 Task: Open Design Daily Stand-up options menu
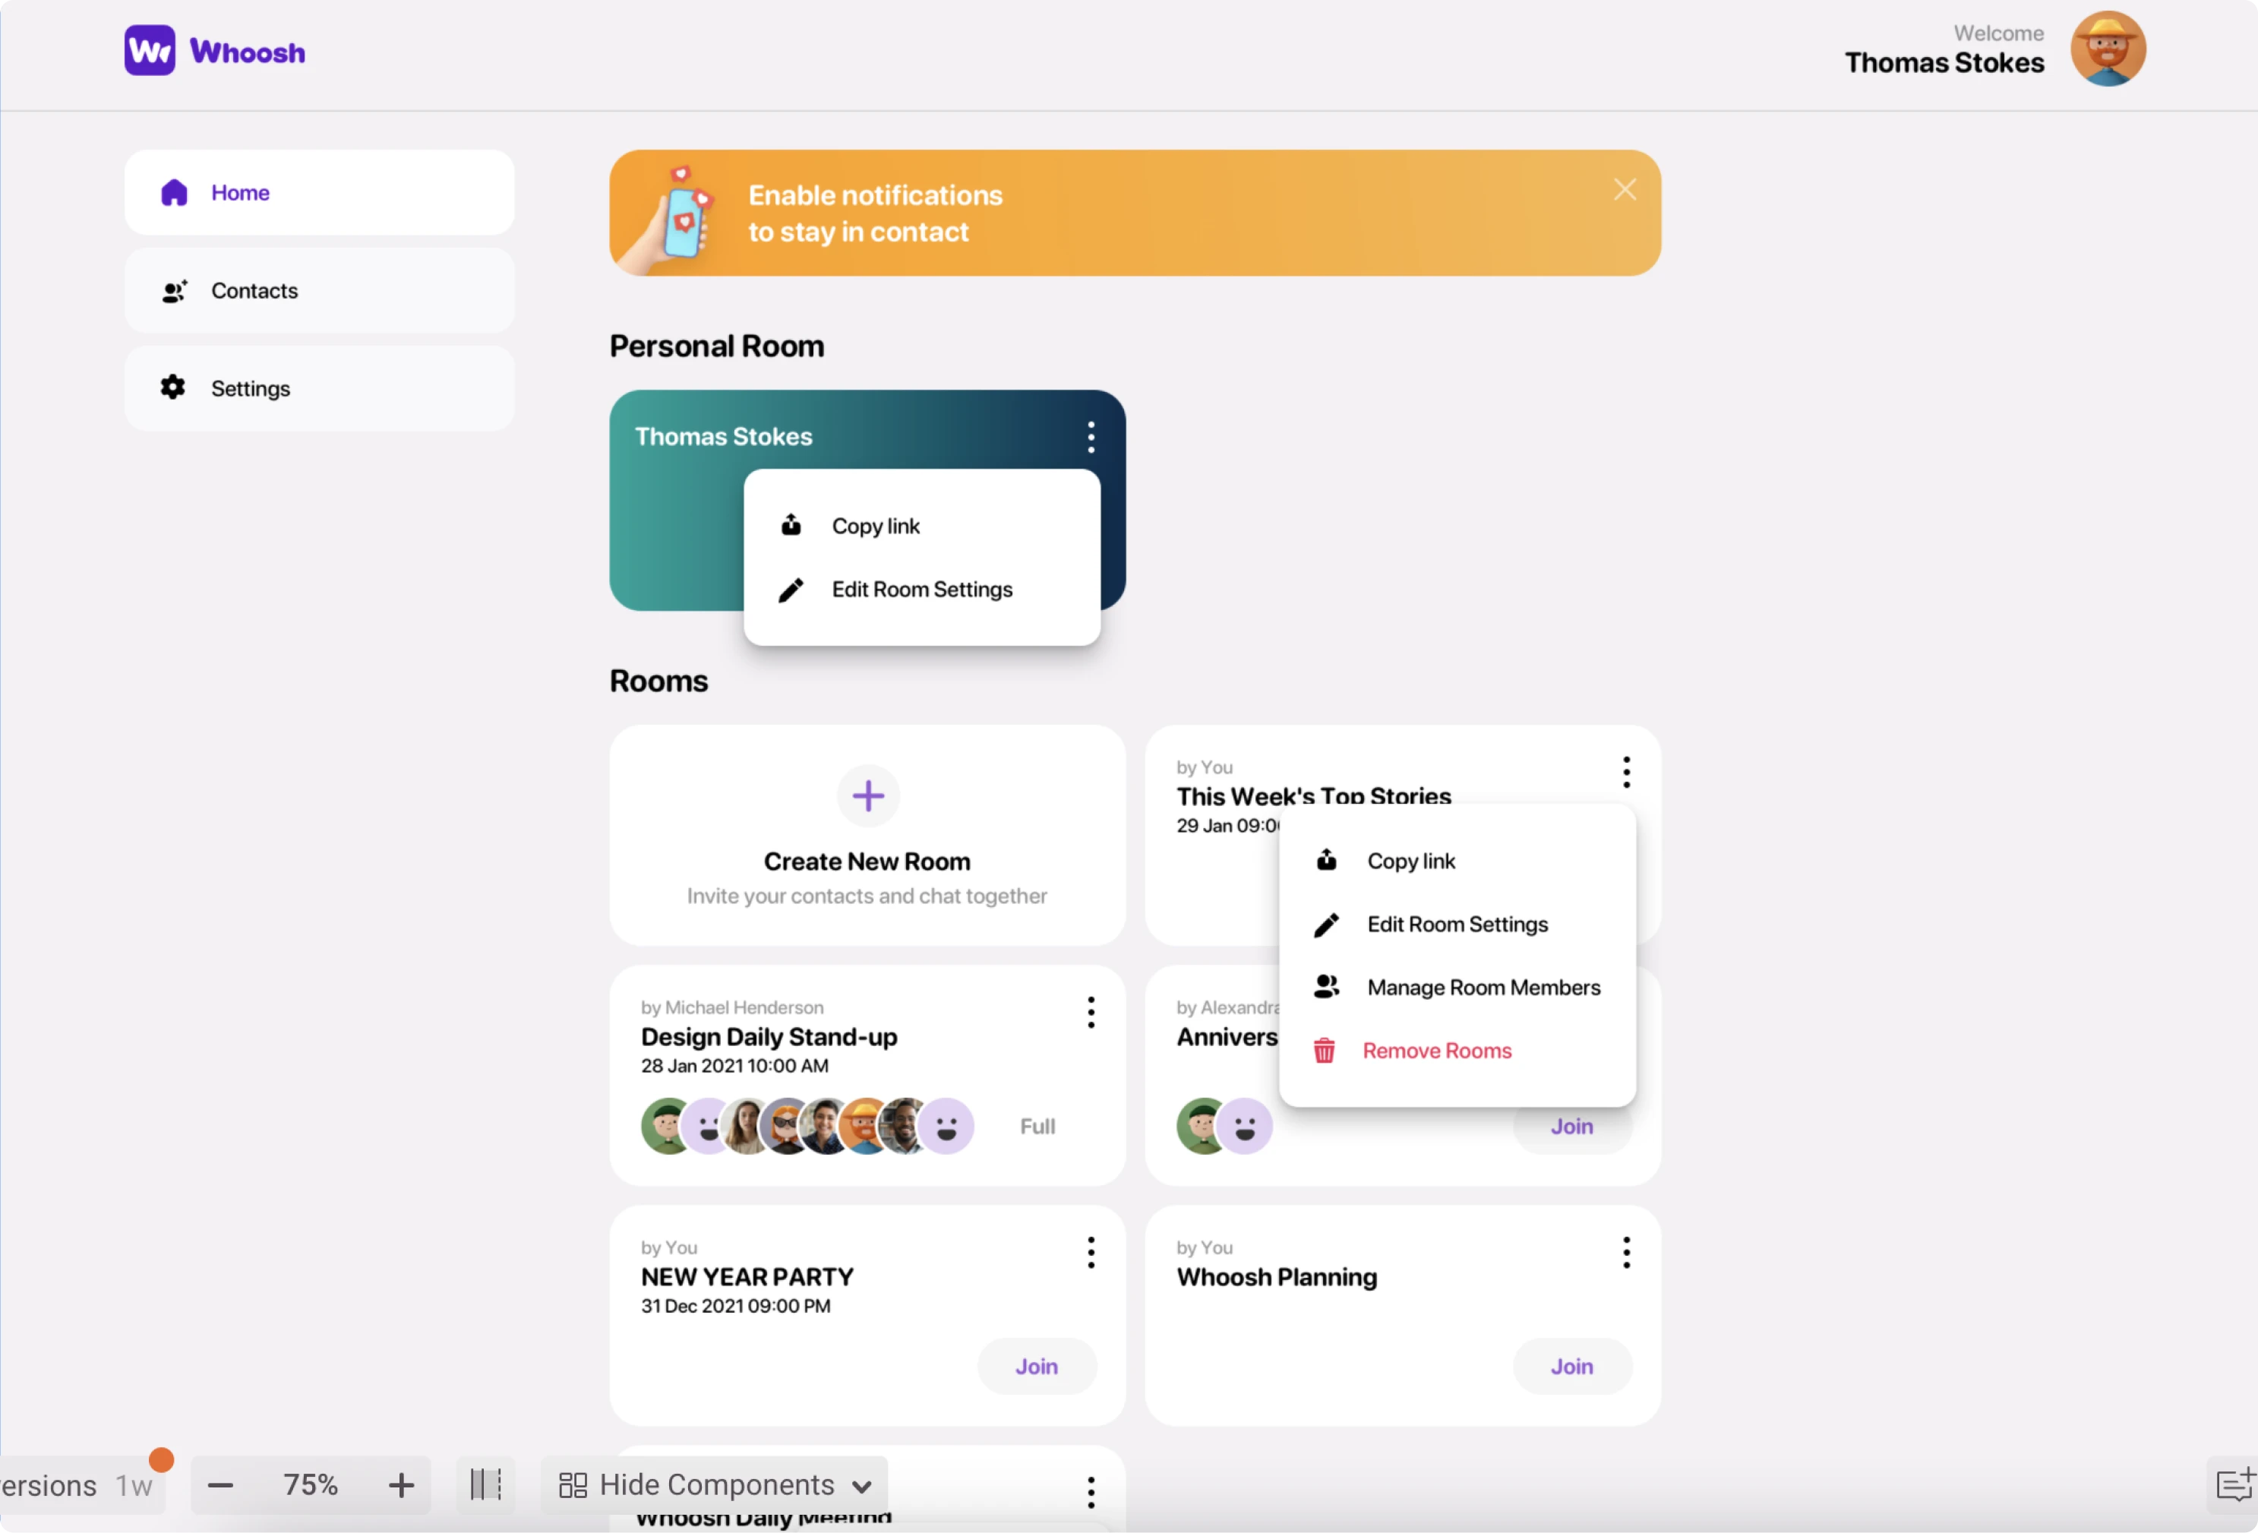[1090, 1013]
